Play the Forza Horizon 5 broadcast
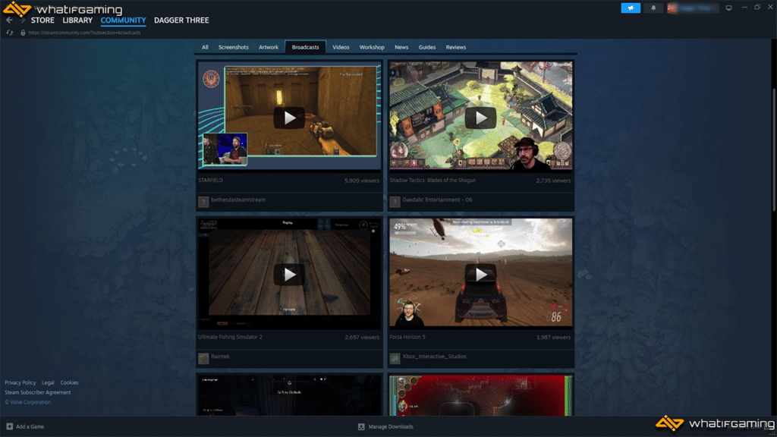This screenshot has width=777, height=437. [480, 274]
